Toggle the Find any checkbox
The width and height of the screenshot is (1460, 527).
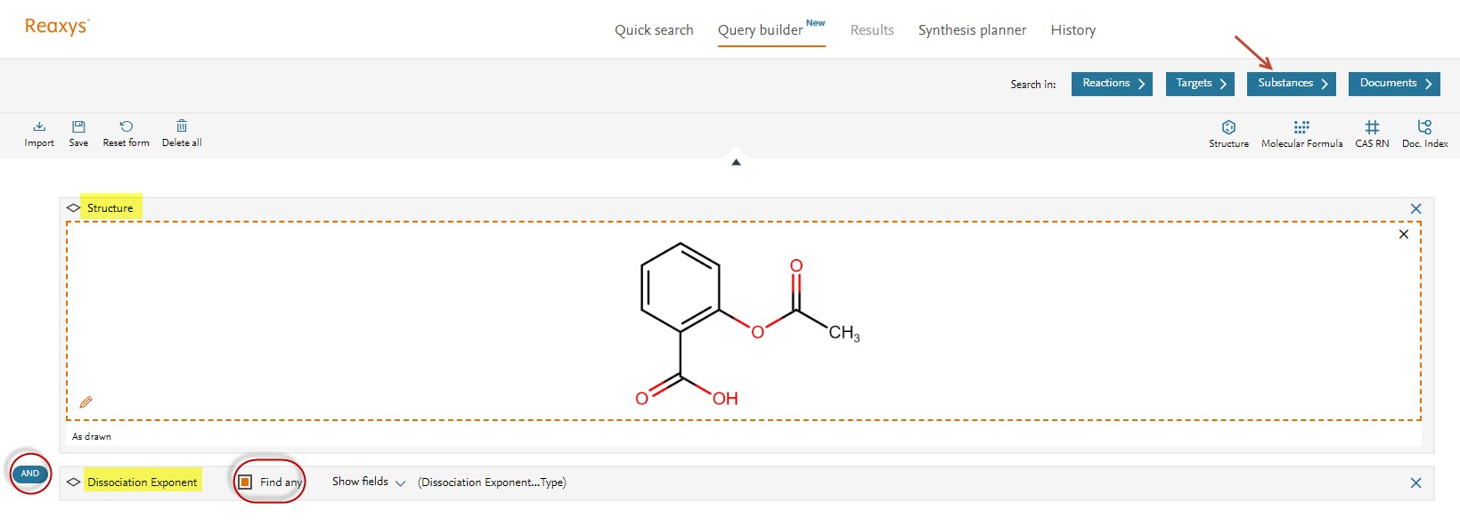(x=245, y=482)
